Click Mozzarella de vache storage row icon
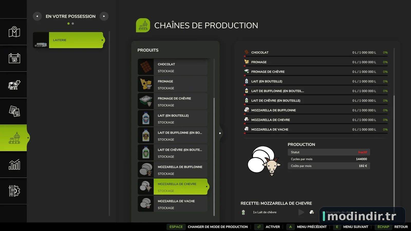This screenshot has height=231, width=411. tap(247, 129)
